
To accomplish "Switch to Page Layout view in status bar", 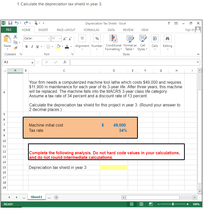I will [x=141, y=204].
